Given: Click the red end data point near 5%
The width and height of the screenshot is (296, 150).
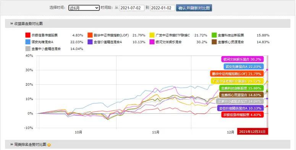Looking at the screenshot, I should [x=267, y=106].
